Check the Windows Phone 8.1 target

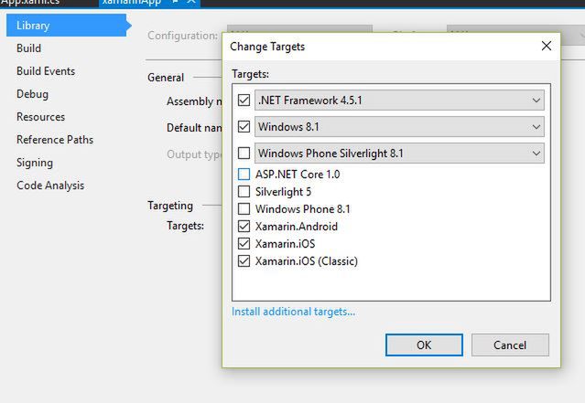coord(244,208)
